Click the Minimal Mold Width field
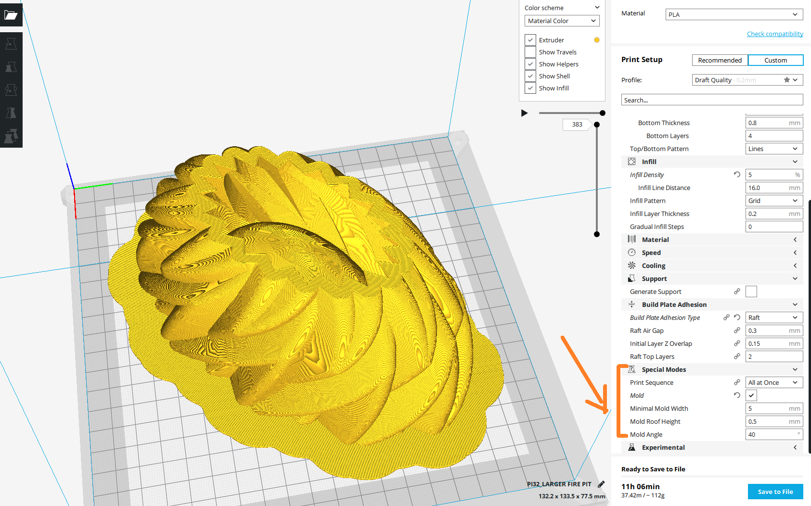 [x=774, y=408]
